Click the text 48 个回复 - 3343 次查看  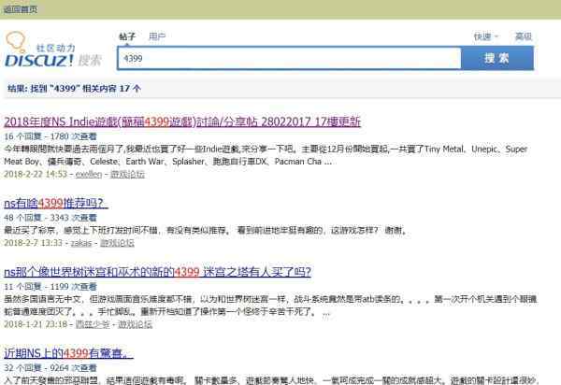(50, 218)
